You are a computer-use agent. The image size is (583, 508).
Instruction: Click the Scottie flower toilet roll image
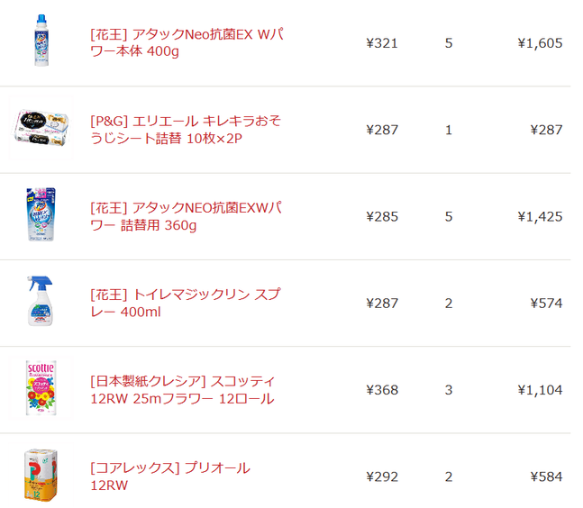pos(41,387)
